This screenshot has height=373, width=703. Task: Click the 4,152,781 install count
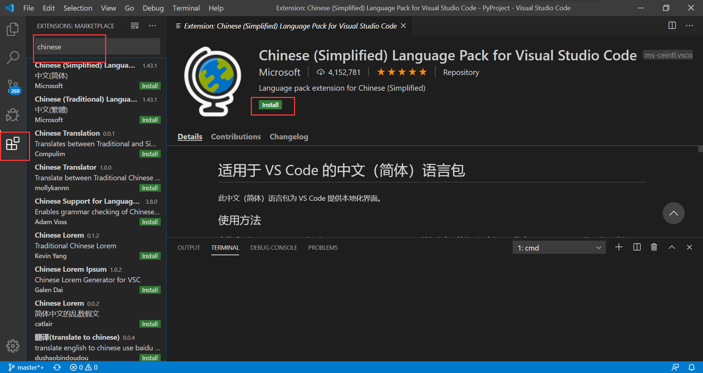339,72
